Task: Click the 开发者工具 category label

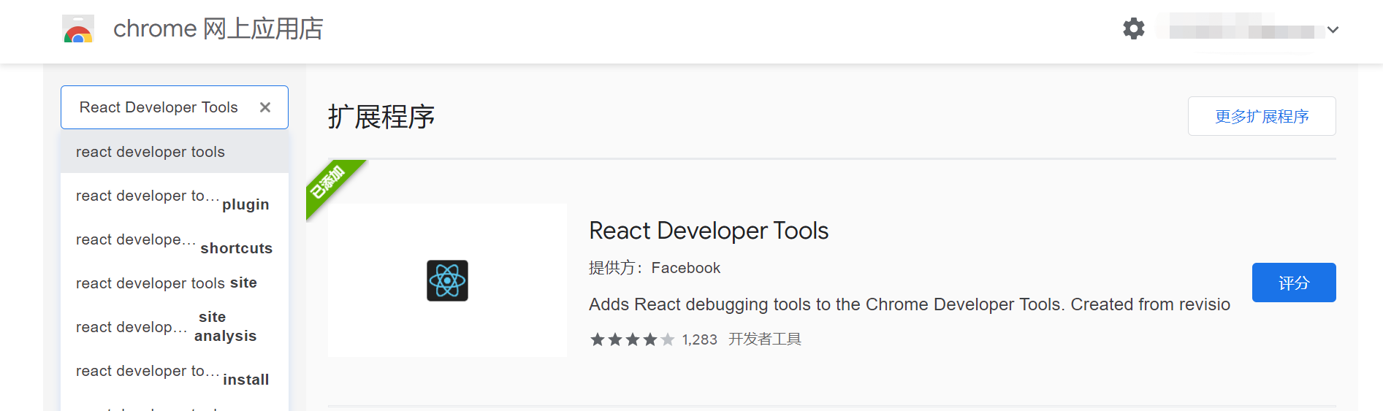Action: pos(765,339)
